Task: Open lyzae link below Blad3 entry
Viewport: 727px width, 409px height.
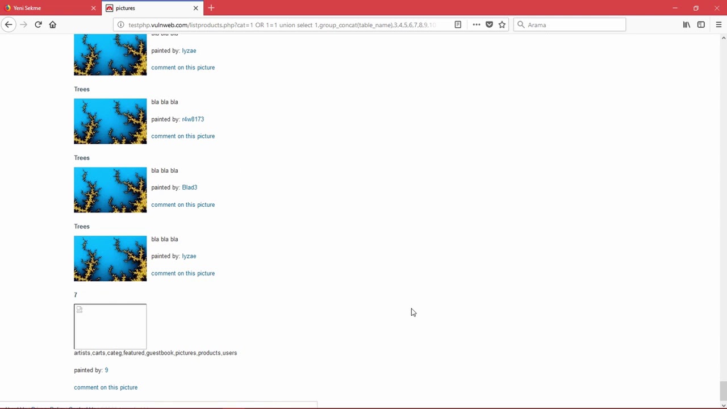Action: [189, 256]
